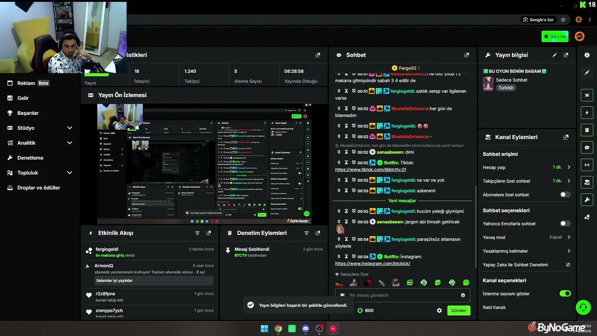Screen dimensions: 597x336
Task: Open Takipçilere özel sohbet setting arrow
Action: (x=569, y=181)
